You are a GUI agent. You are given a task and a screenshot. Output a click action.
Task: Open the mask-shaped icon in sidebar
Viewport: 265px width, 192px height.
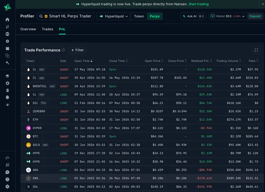click(x=7, y=34)
